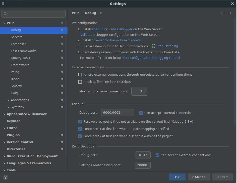
Task: Click project-level icon on Symfony row
Action: [62, 107]
